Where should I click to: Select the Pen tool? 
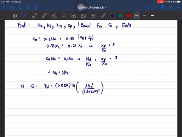tap(24, 16)
